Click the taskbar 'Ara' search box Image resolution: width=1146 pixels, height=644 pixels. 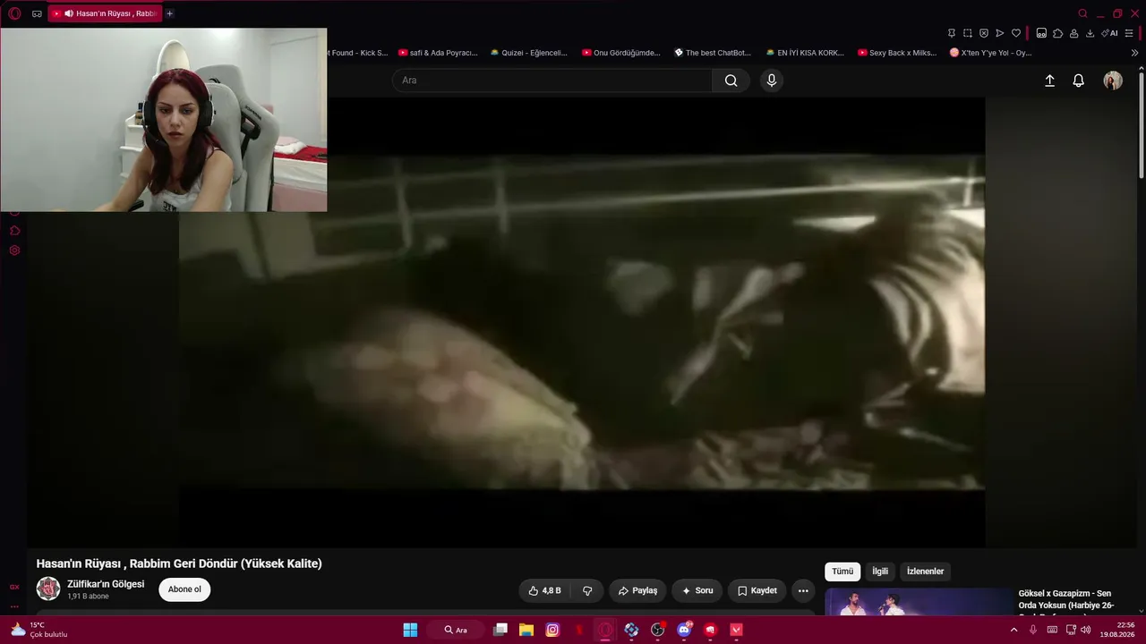click(x=458, y=630)
